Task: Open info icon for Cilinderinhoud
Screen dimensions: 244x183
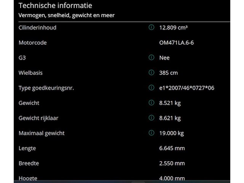Action: click(x=151, y=27)
